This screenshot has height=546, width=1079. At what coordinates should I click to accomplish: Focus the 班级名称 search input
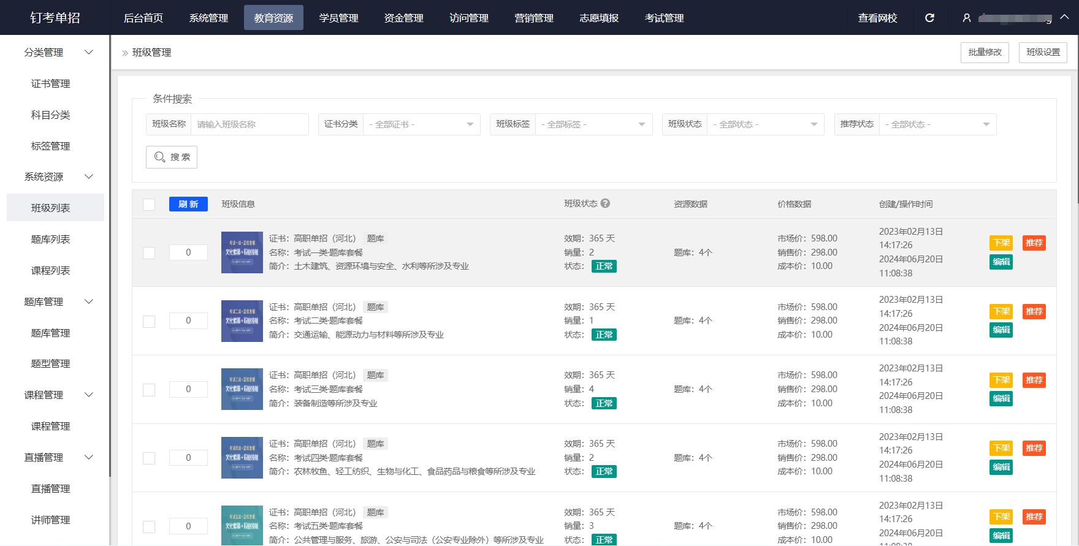(250, 124)
